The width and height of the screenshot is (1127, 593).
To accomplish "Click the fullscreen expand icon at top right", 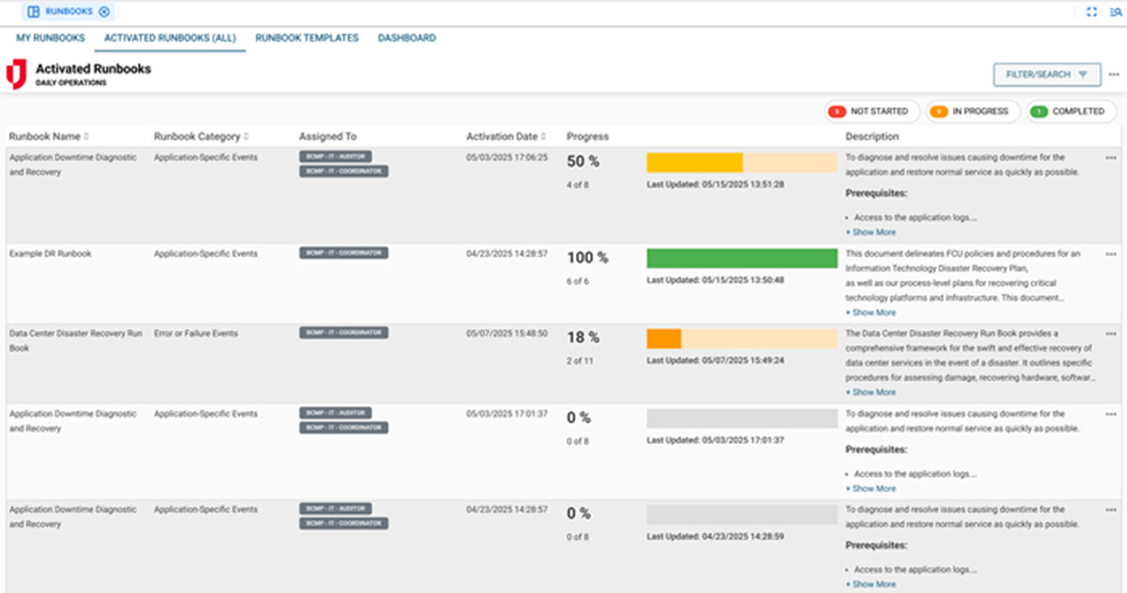I will [1092, 12].
